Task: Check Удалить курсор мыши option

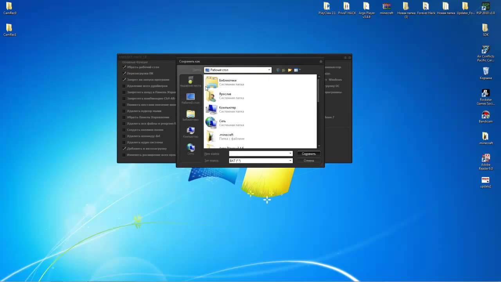Action: click(x=124, y=111)
